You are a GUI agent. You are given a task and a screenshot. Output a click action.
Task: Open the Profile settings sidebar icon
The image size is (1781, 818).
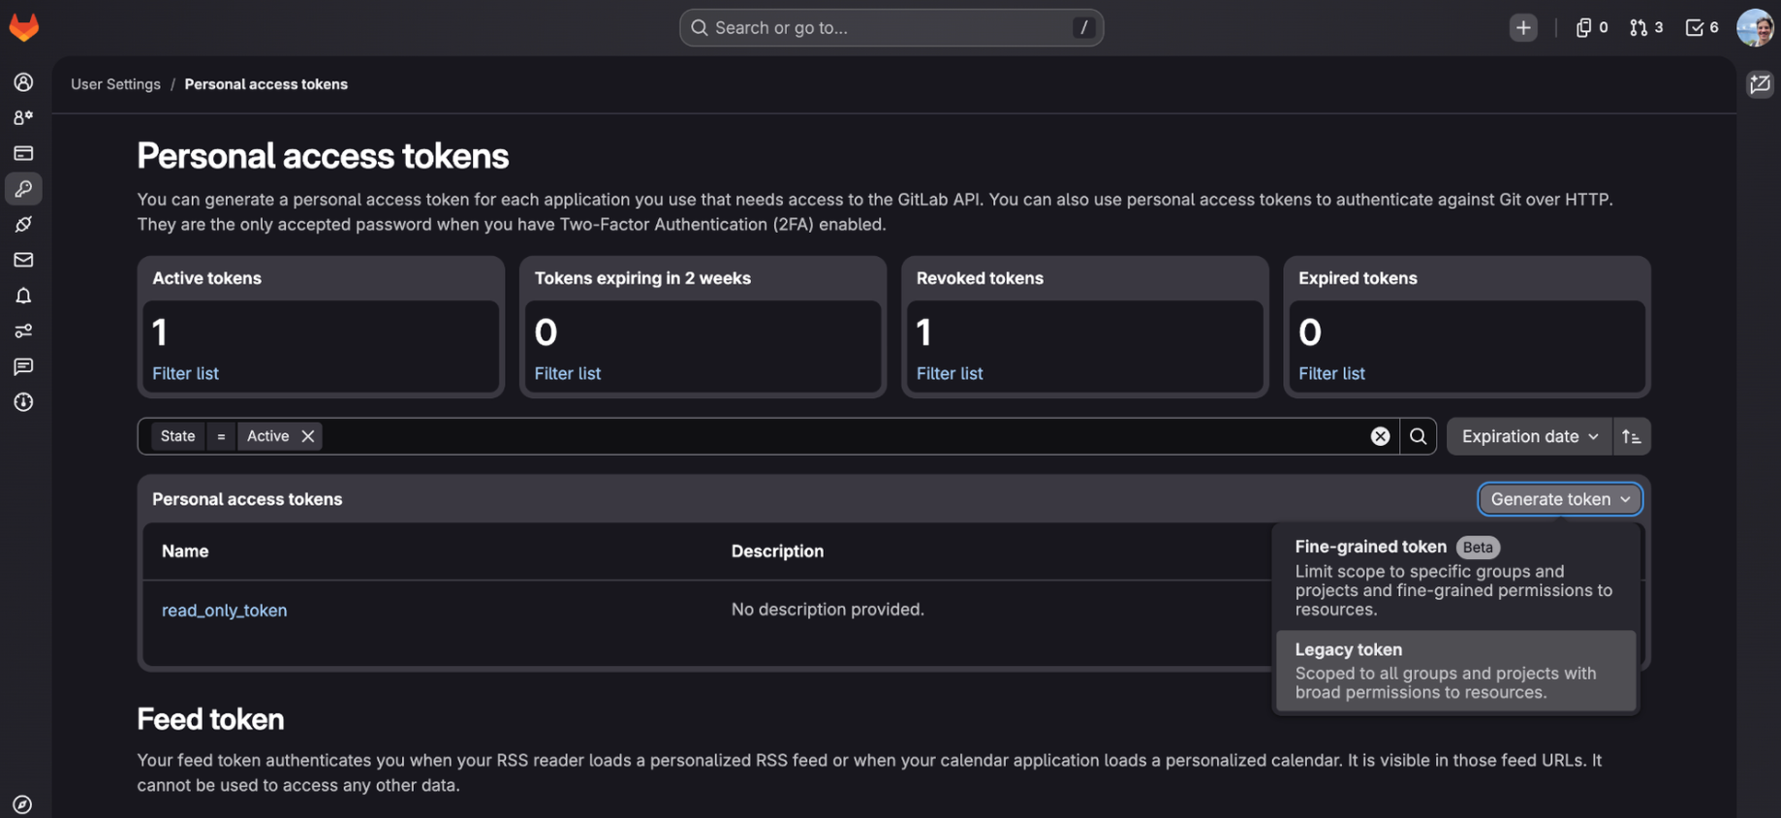point(23,82)
